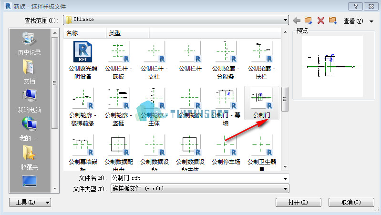Open the 查看(V) views menu
Screen dimensions: 381x215
pos(353,21)
